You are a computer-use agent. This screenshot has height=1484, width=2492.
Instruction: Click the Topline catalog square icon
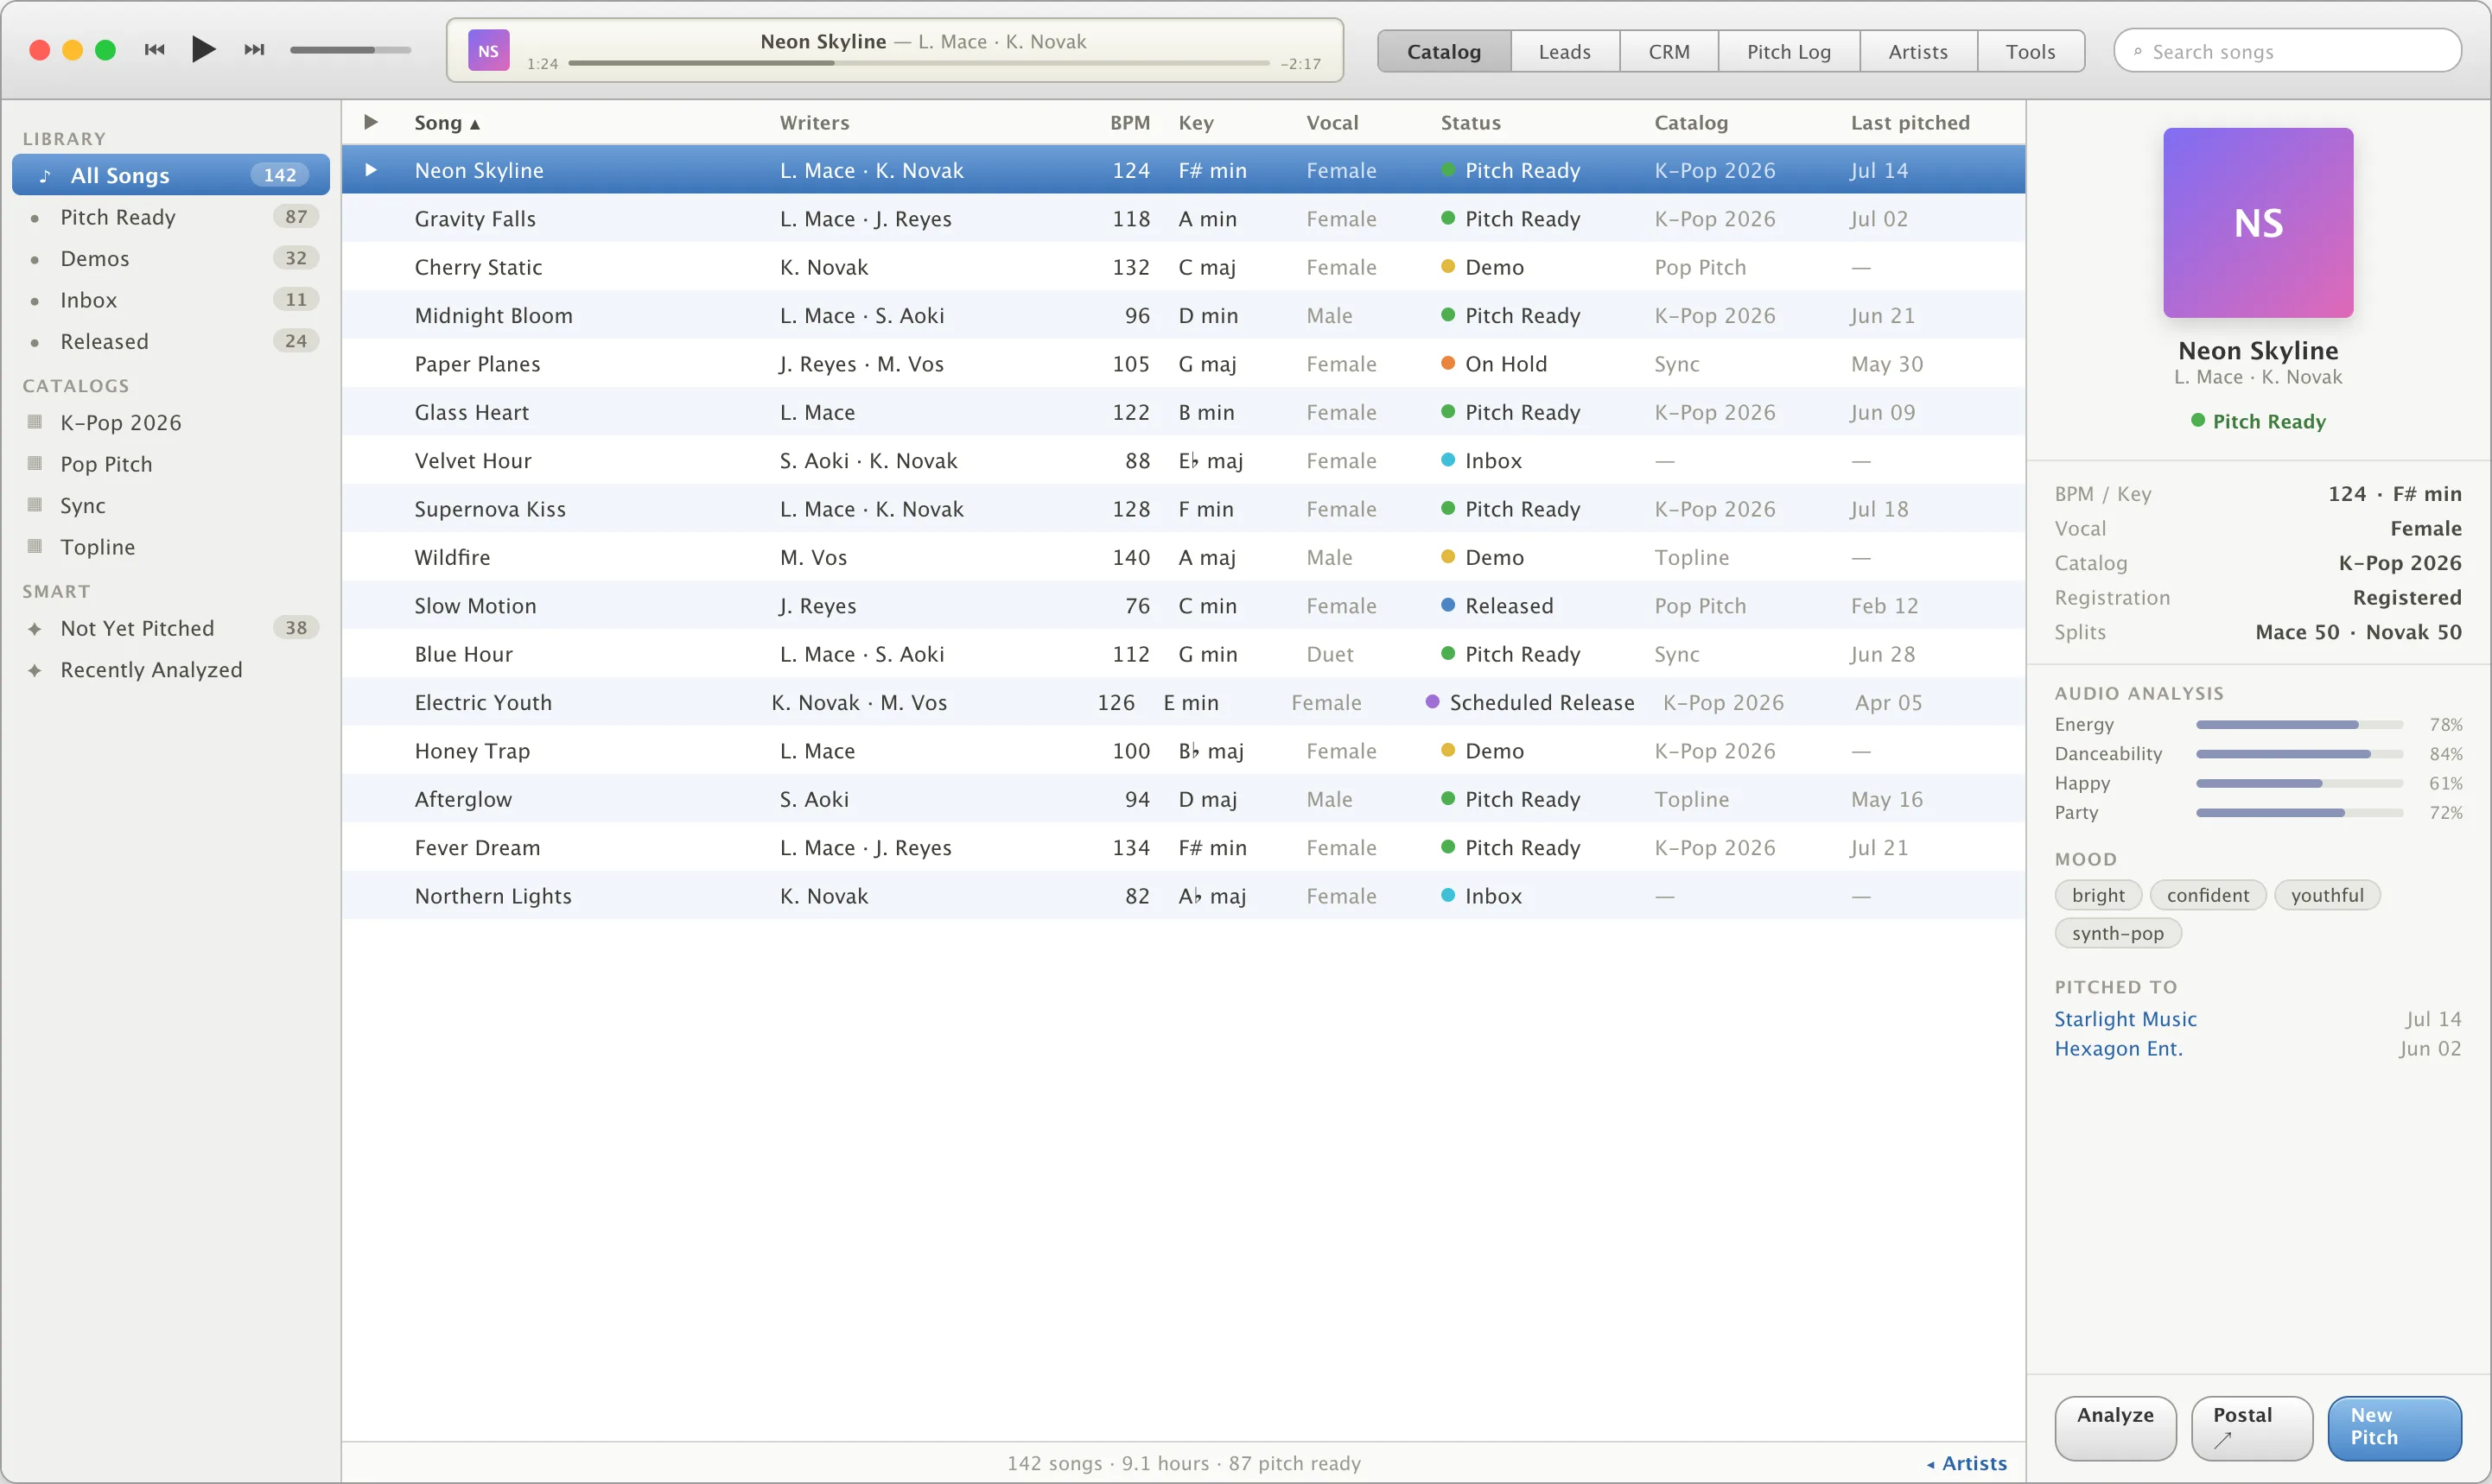[35, 546]
